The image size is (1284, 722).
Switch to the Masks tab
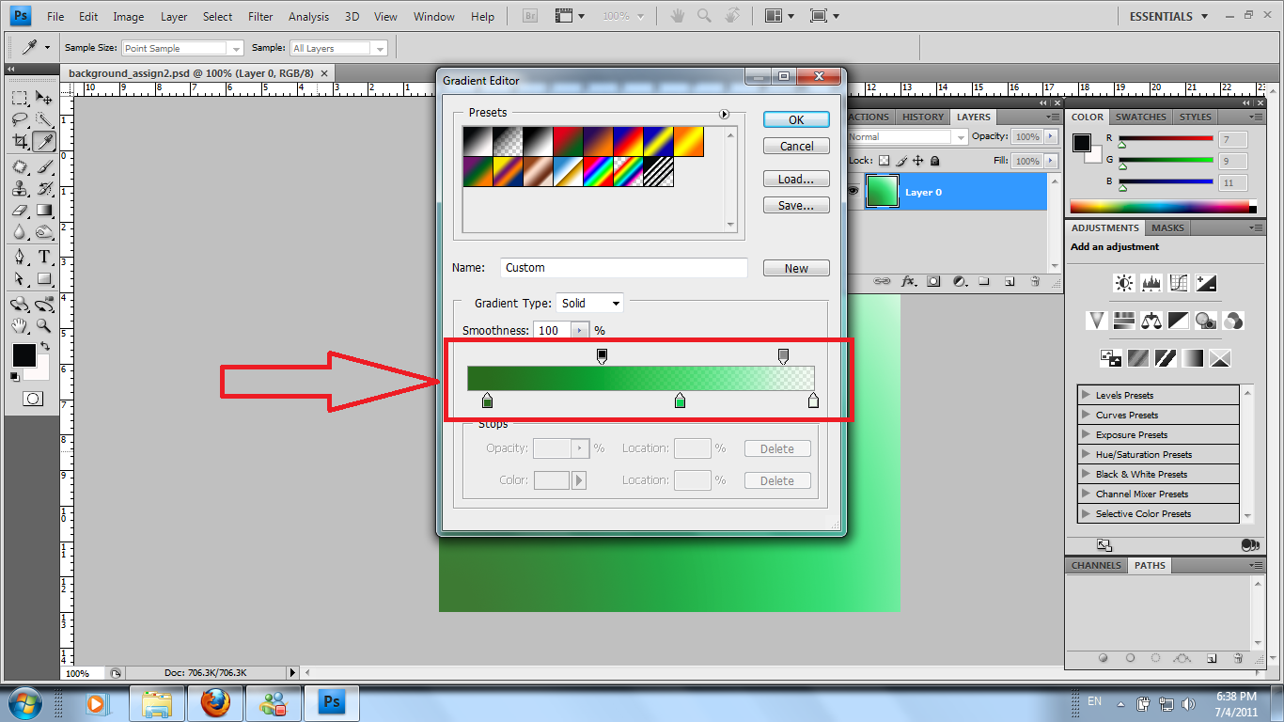pyautogui.click(x=1167, y=228)
